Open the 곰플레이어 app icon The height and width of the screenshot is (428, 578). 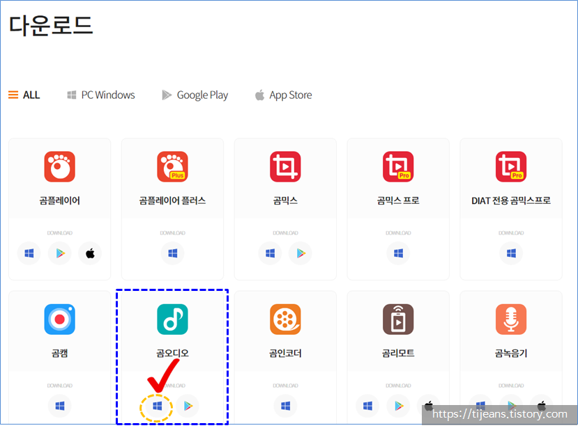[60, 167]
